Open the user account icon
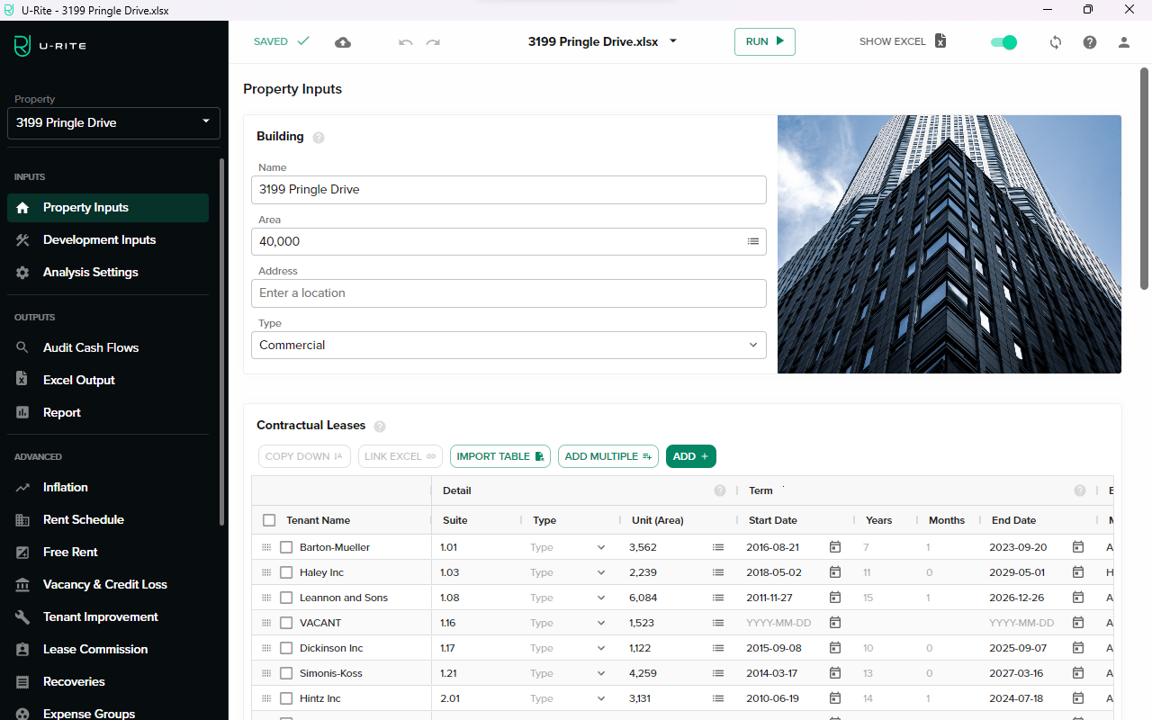This screenshot has width=1152, height=720. tap(1123, 42)
